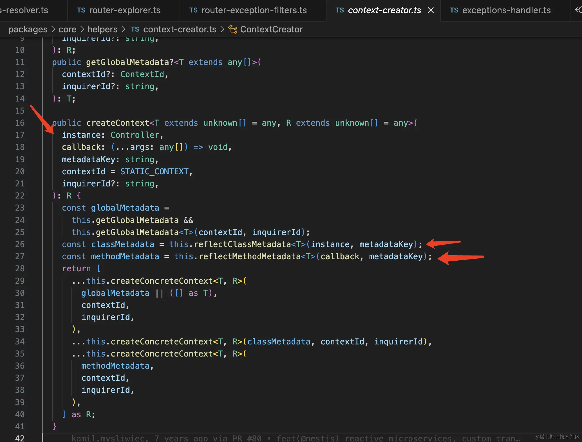Open the helpers breadcrumb segment
This screenshot has height=442, width=582.
tap(102, 29)
